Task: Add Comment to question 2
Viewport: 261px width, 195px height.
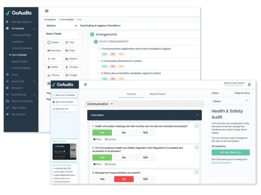Action: 111,164
